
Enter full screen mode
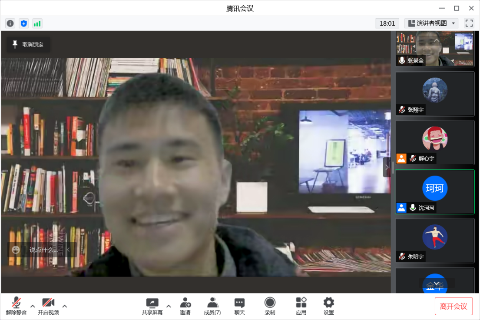point(469,23)
